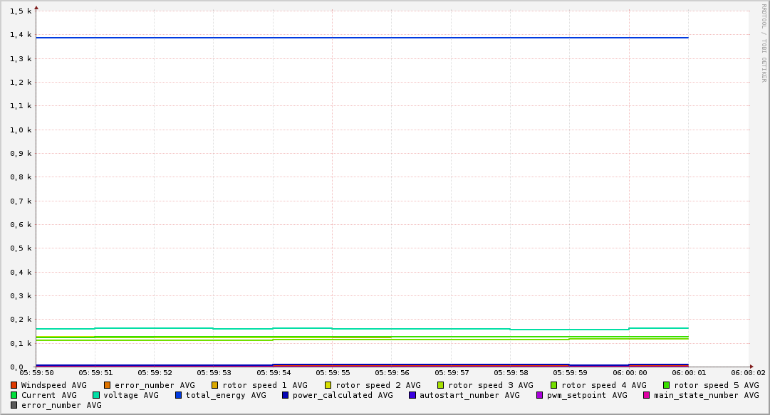
Task: Click the green Current AVG legend swatch
Action: pos(14,395)
